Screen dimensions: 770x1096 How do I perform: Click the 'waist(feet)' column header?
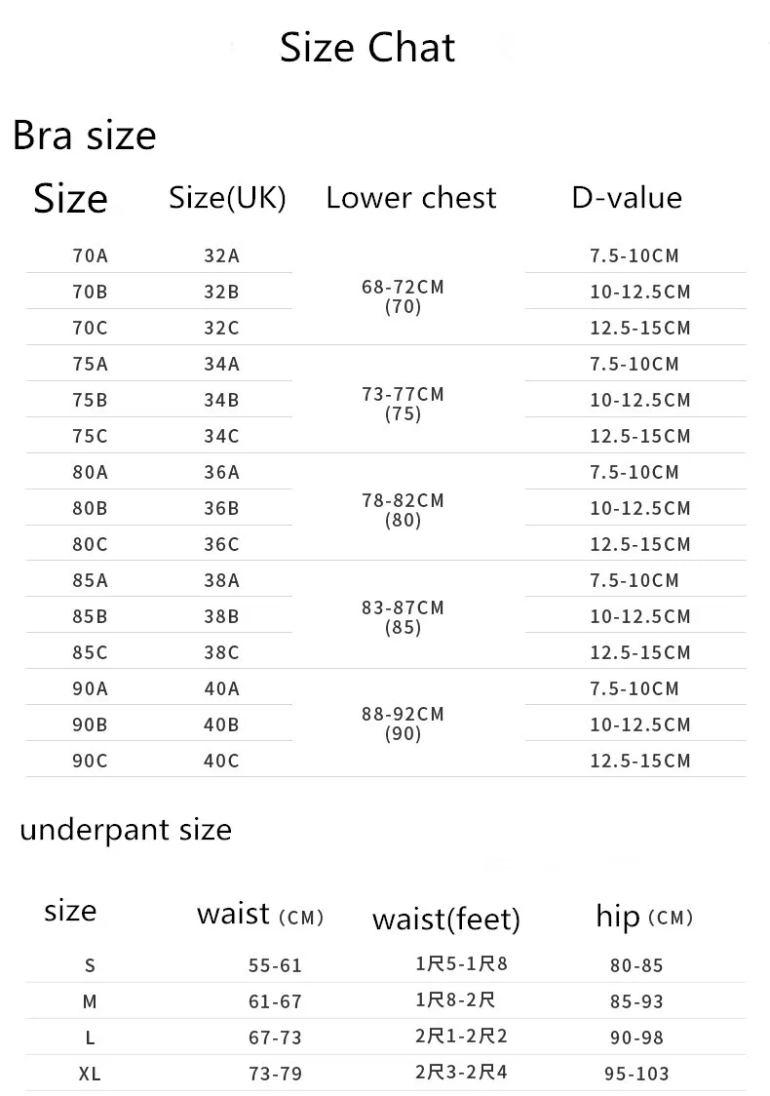pos(446,920)
